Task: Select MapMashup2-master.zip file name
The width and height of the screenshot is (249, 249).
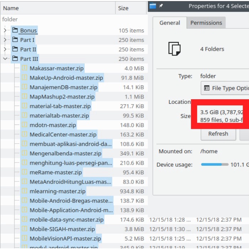Action: pyautogui.click(x=62, y=97)
